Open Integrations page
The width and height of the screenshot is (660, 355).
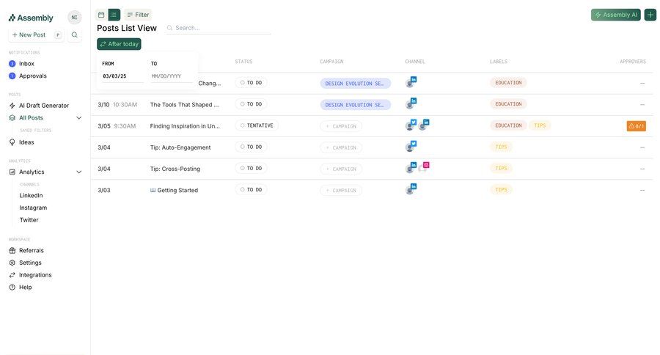pyautogui.click(x=35, y=275)
